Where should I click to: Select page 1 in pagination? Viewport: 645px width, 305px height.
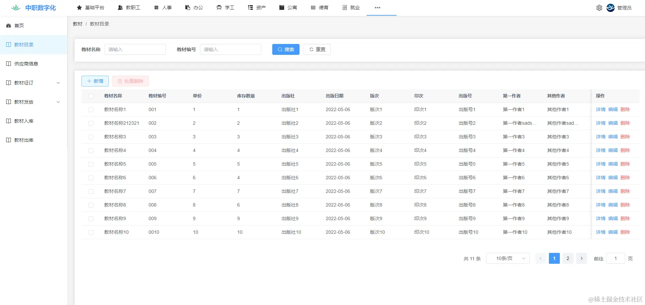point(554,258)
